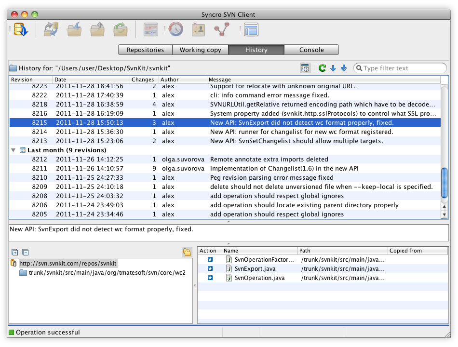Click the annotate toolbar icon
This screenshot has width=458, height=347.
click(198, 29)
